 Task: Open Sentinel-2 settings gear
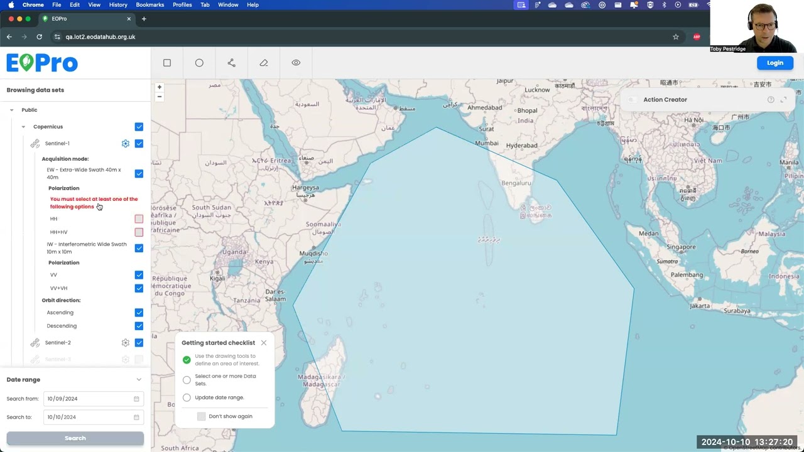coord(126,343)
